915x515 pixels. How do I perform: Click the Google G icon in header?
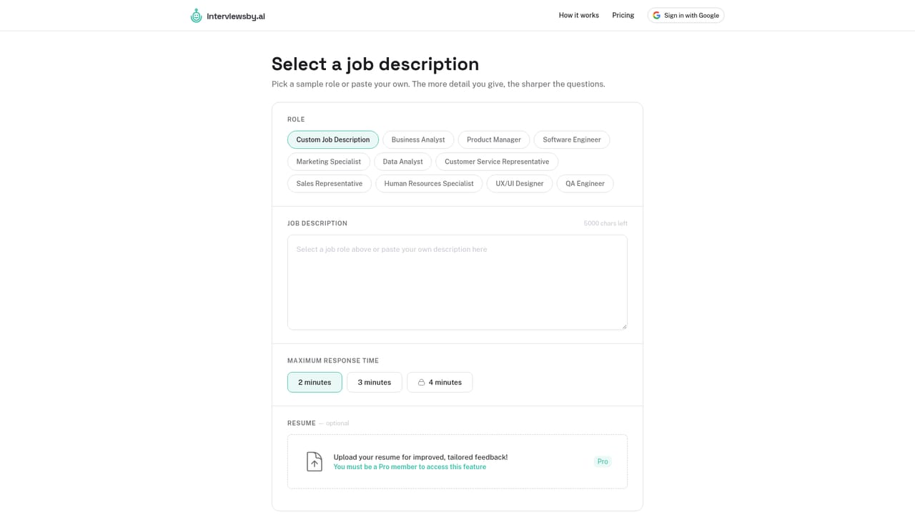(x=657, y=15)
